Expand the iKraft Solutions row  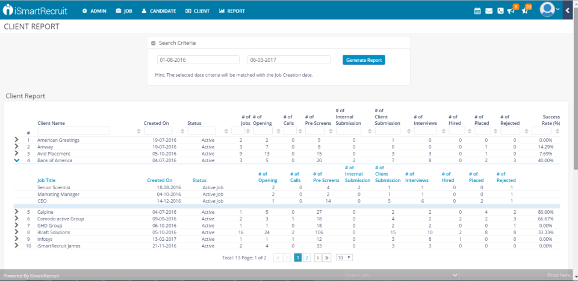(x=16, y=232)
